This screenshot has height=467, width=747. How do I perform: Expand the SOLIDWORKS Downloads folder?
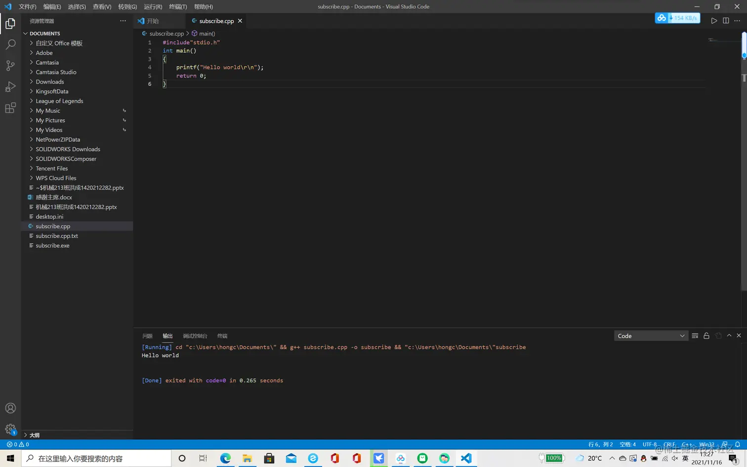tap(77, 149)
